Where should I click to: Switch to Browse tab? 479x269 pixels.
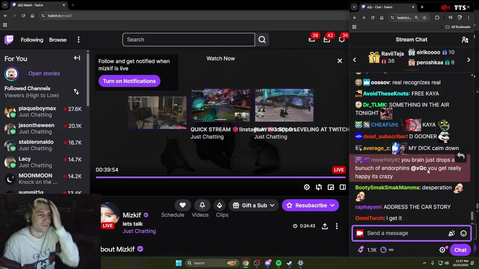click(58, 40)
